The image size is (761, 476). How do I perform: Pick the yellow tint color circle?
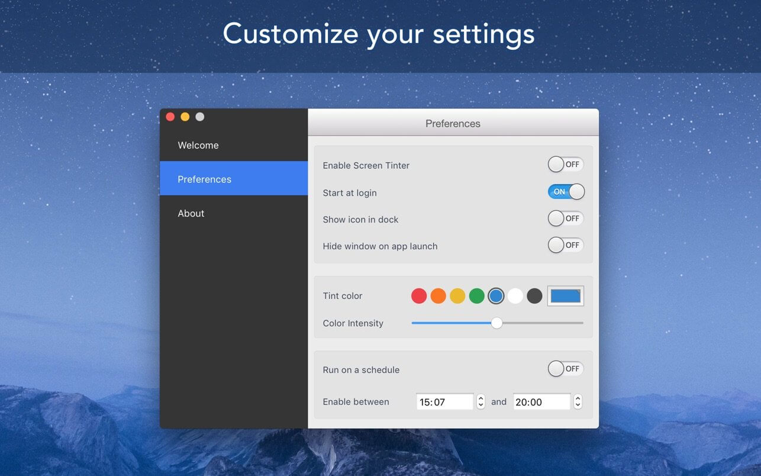[457, 296]
